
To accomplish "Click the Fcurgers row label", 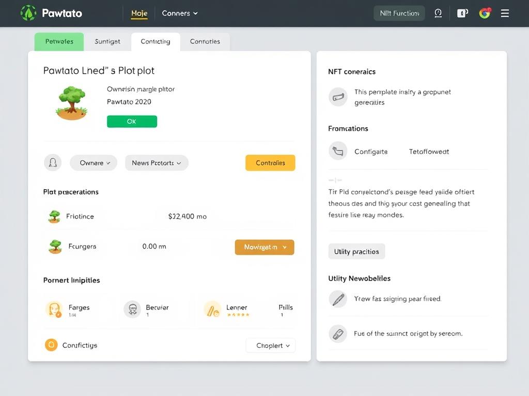I will tap(82, 246).
